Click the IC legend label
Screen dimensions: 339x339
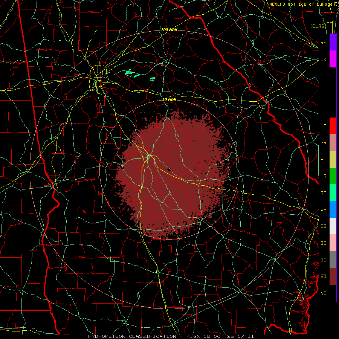[x=323, y=243]
